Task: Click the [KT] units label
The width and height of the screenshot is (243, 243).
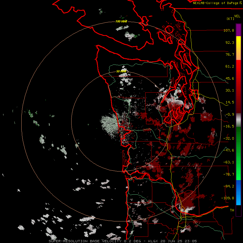Action: pyautogui.click(x=231, y=19)
